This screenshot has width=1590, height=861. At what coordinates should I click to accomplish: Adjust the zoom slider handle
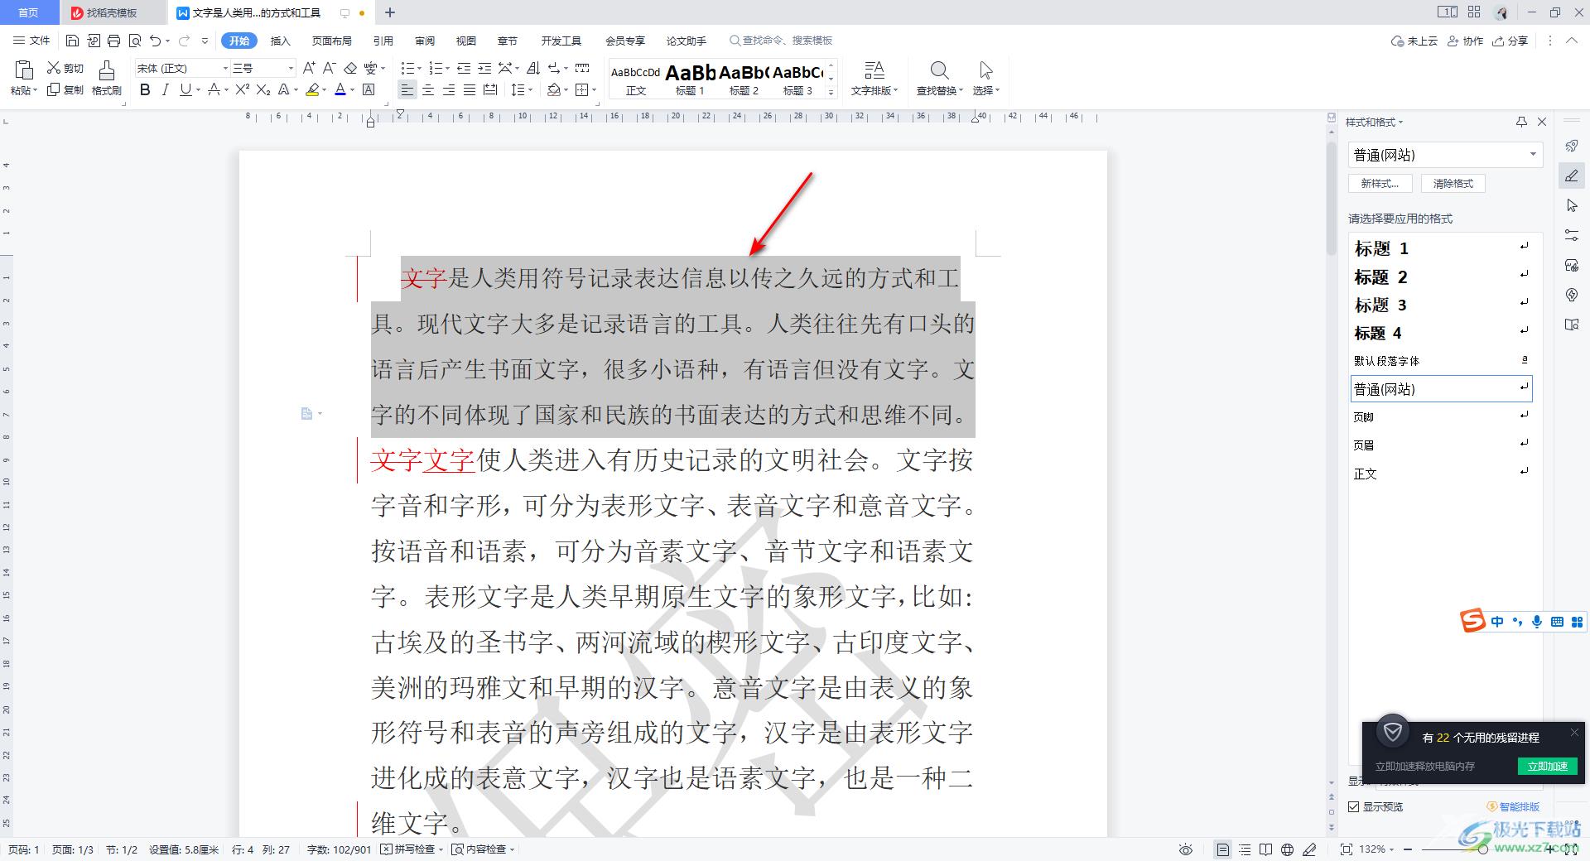1482,849
